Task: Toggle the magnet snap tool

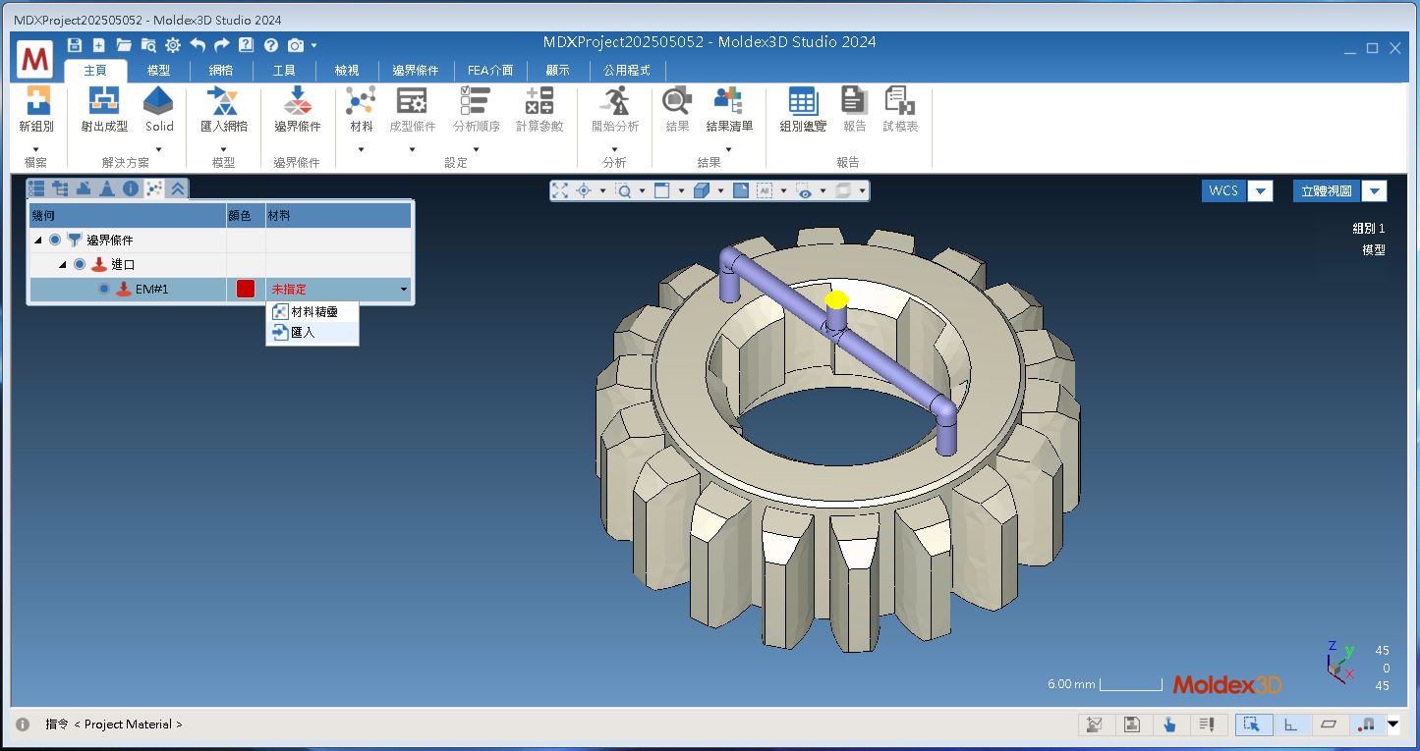Action: point(1367,724)
